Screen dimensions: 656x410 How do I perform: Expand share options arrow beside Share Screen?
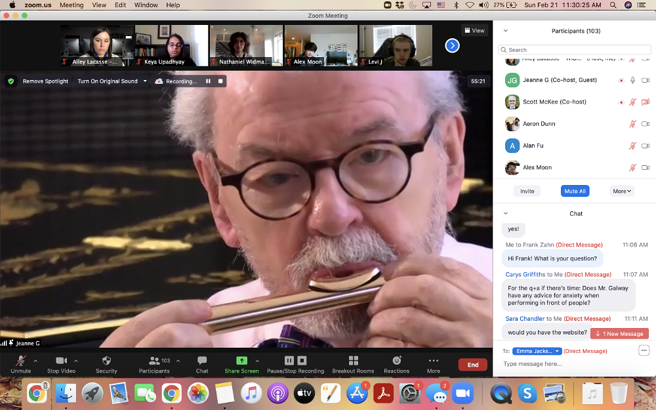click(257, 360)
